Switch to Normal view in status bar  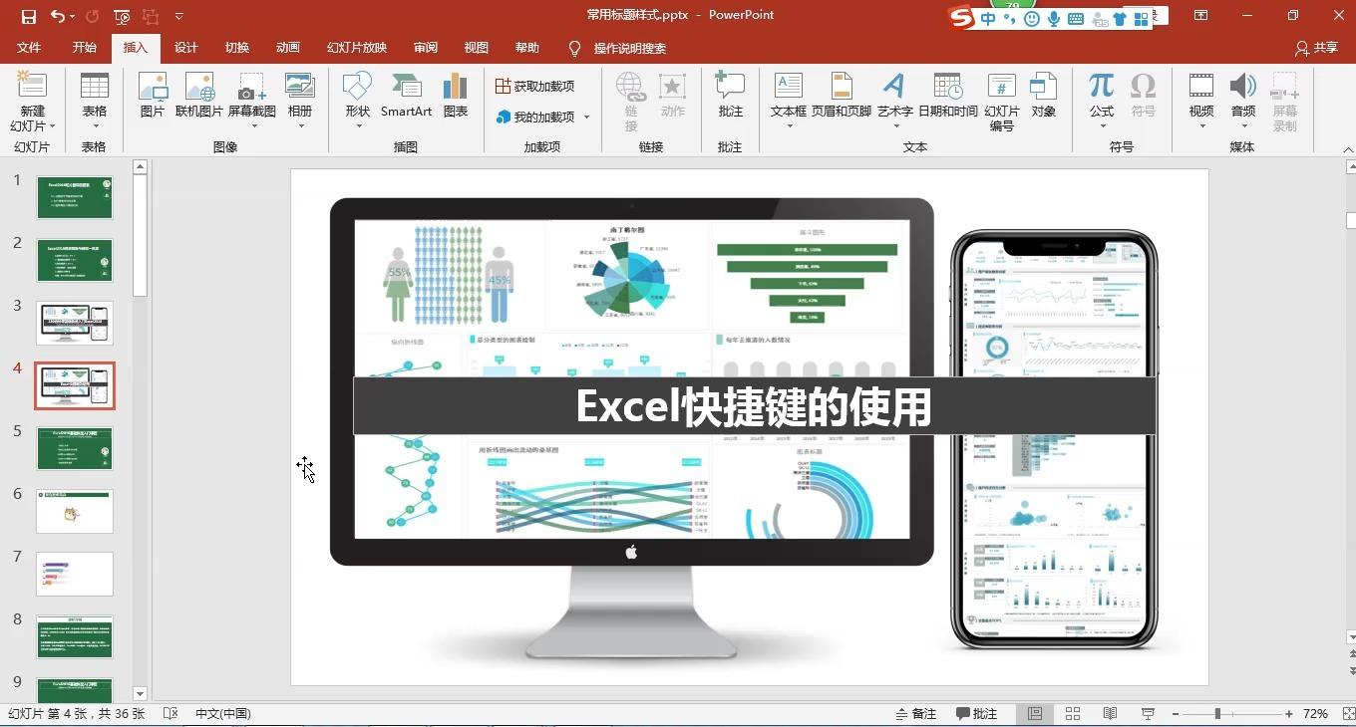pyautogui.click(x=1035, y=714)
